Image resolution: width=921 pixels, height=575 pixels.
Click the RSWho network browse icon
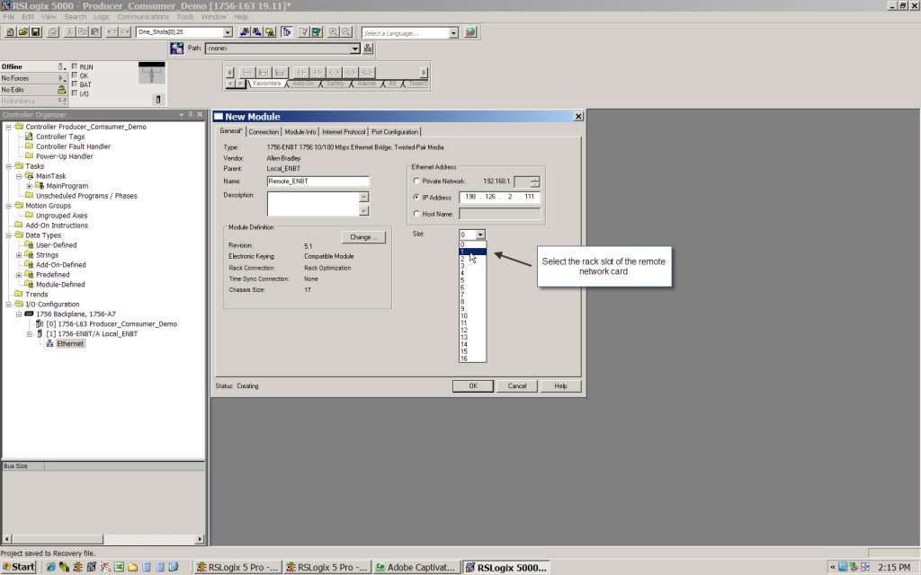368,49
